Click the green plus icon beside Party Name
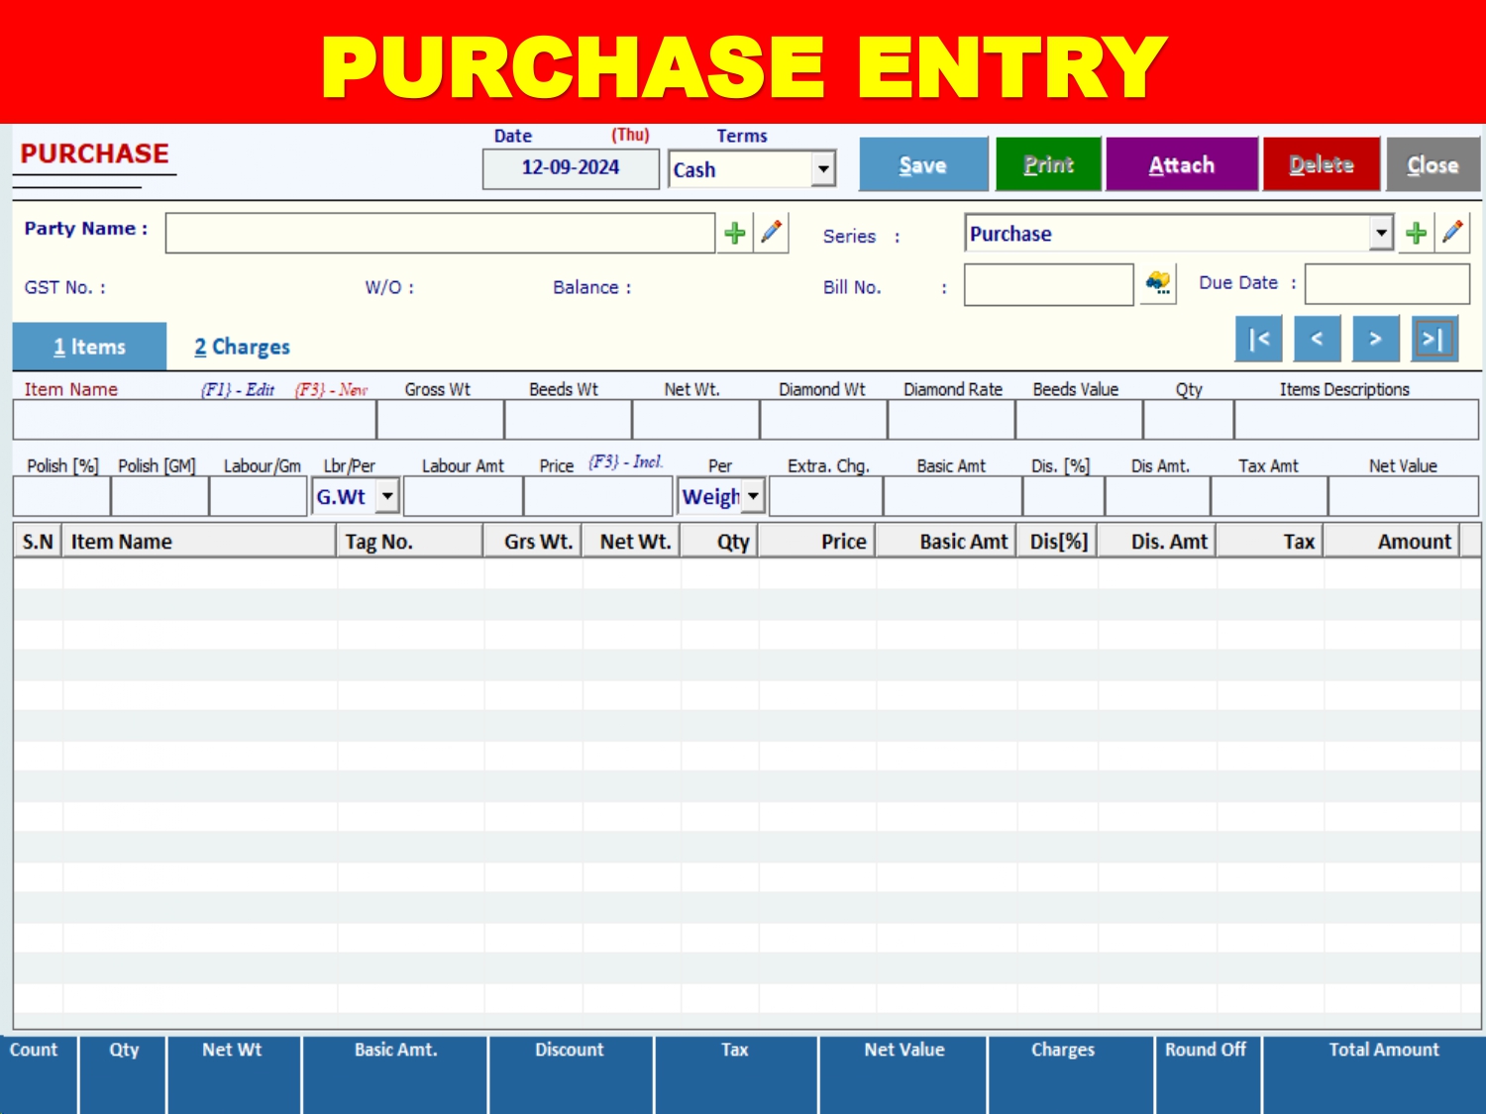The height and width of the screenshot is (1114, 1486). tap(734, 234)
